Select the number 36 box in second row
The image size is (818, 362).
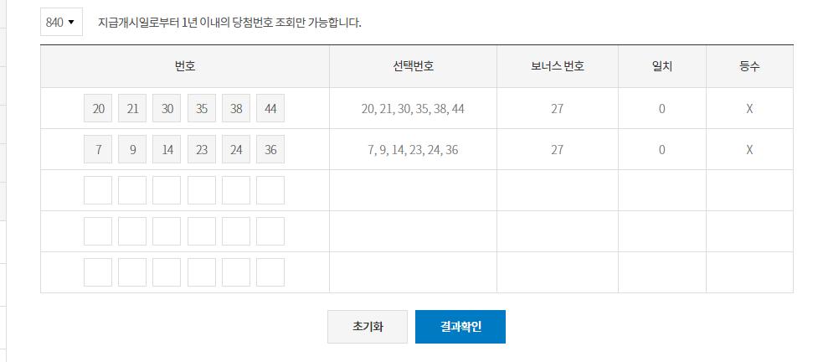270,150
